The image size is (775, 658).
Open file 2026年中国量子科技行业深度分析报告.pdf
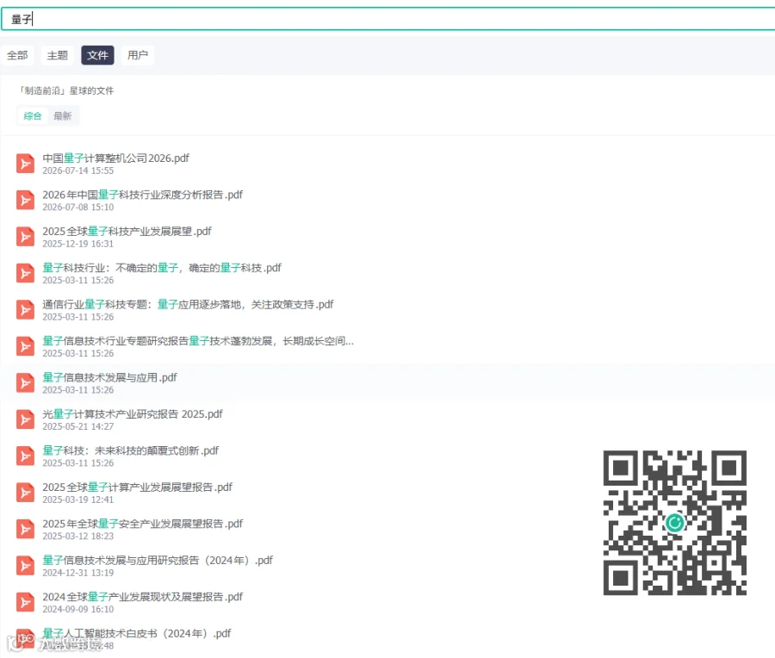(142, 195)
